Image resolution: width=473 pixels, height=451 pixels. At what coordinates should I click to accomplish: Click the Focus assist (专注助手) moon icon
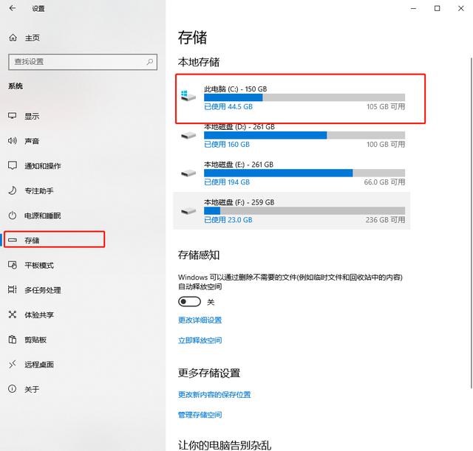coord(13,191)
